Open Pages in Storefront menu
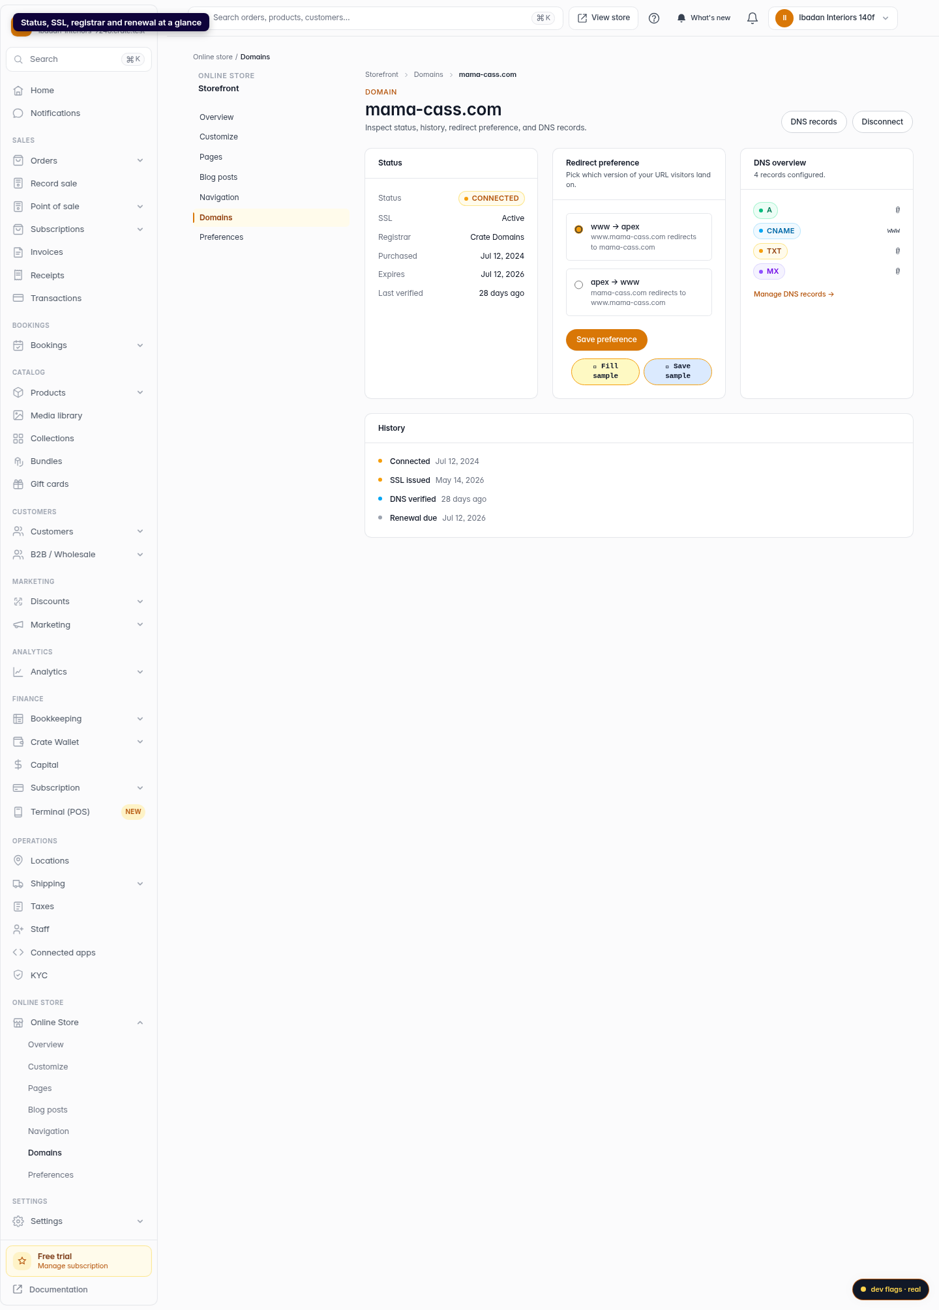Image resolution: width=939 pixels, height=1310 pixels. [x=271, y=157]
